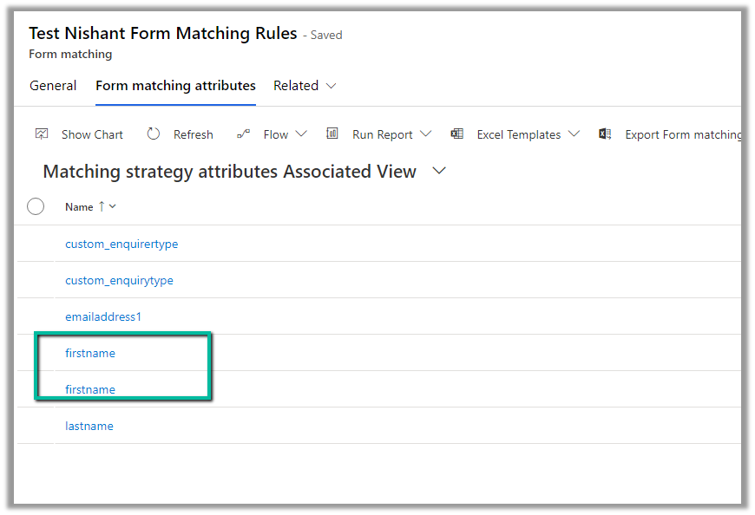This screenshot has height=515, width=755.
Task: Toggle the select-all circle in header
Action: click(36, 206)
